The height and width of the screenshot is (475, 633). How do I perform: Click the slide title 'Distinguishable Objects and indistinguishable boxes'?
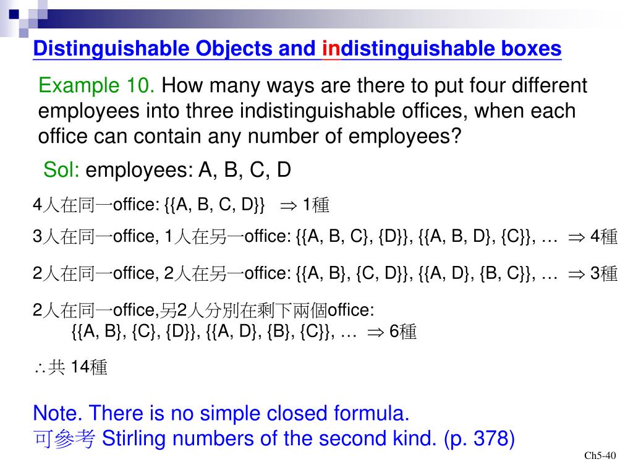coord(297,49)
